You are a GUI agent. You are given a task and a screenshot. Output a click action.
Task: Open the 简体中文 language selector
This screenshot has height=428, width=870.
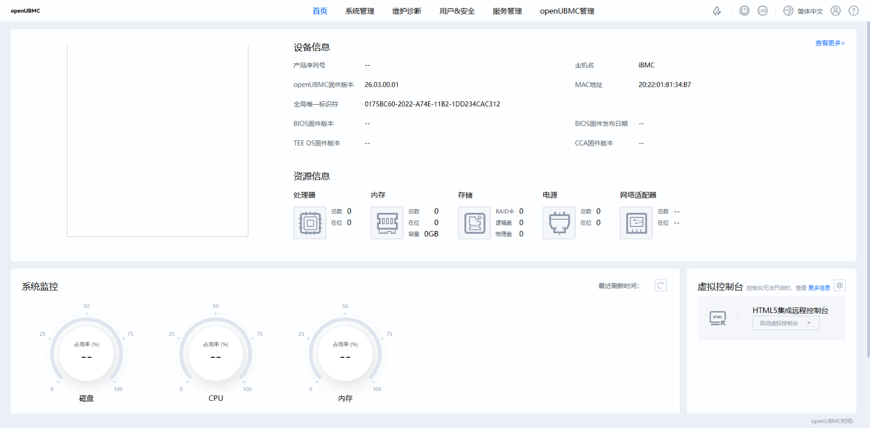coord(803,11)
